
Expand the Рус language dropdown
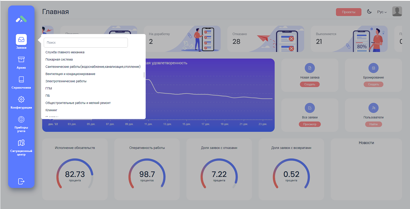tap(382, 12)
